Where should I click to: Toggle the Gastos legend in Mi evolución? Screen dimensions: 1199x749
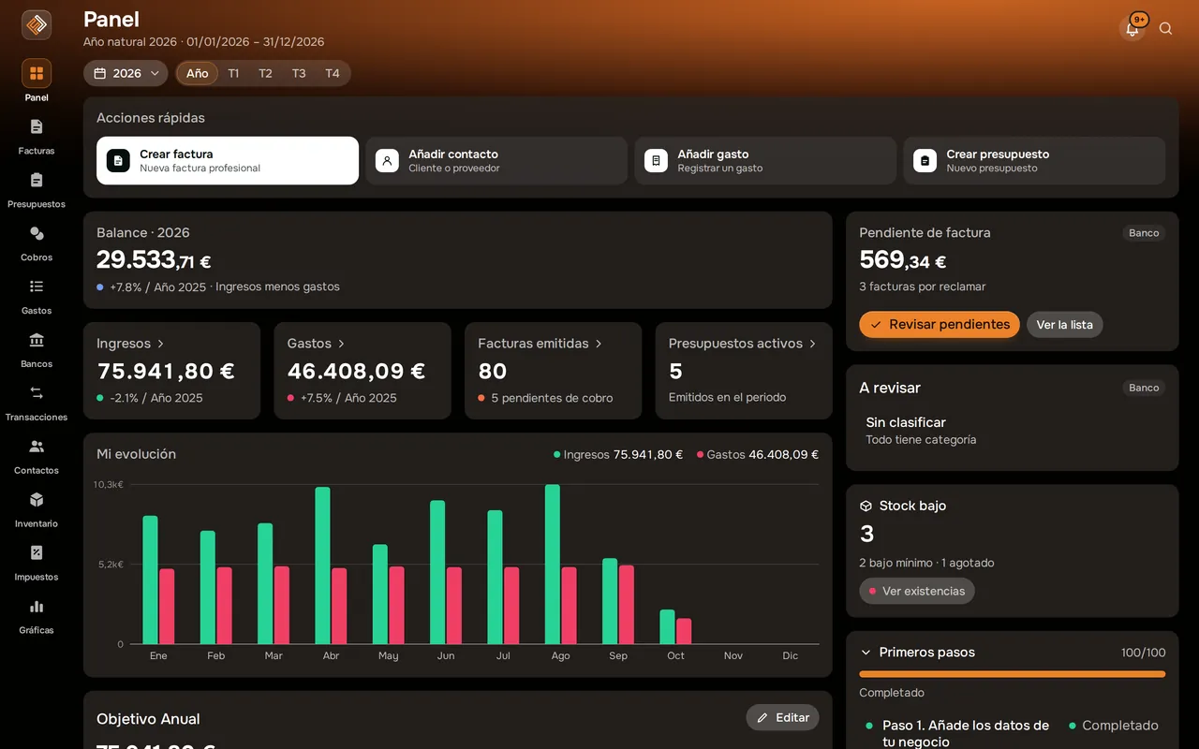click(x=758, y=455)
